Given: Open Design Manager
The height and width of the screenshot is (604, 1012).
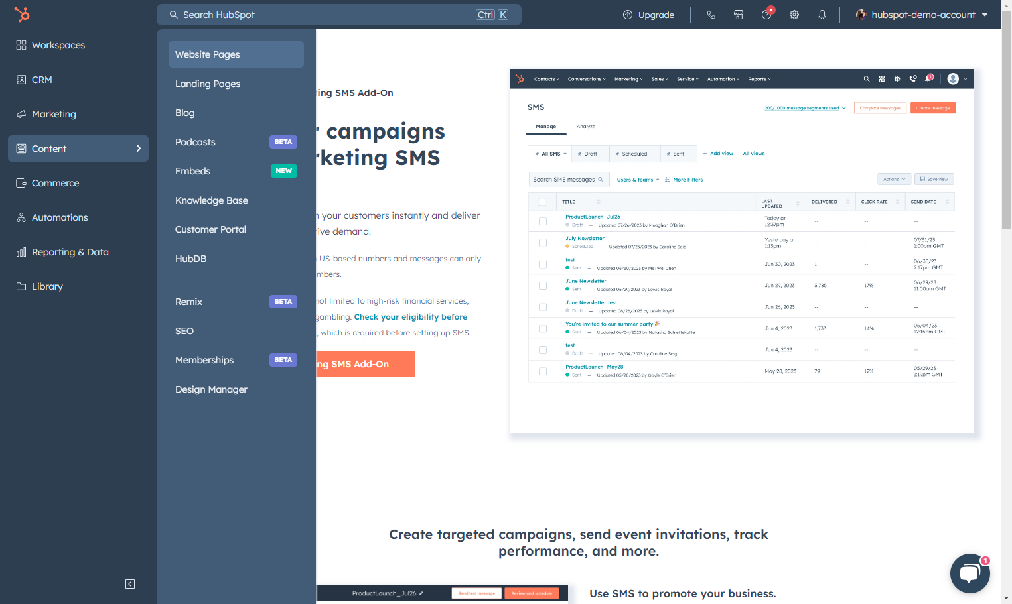Looking at the screenshot, I should point(236,389).
